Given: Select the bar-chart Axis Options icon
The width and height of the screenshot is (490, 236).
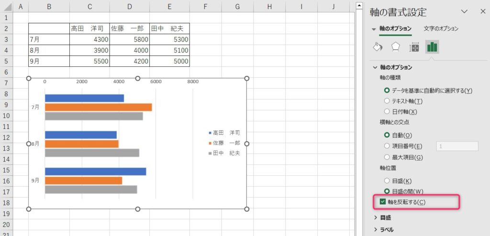Looking at the screenshot, I should 432,47.
